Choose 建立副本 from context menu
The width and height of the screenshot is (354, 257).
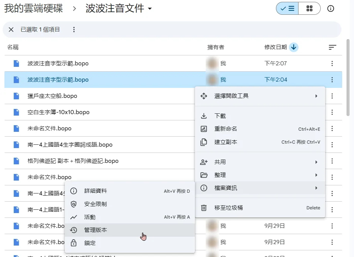click(x=260, y=142)
